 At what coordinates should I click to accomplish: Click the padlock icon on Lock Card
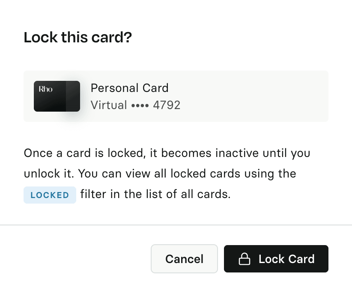[244, 259]
